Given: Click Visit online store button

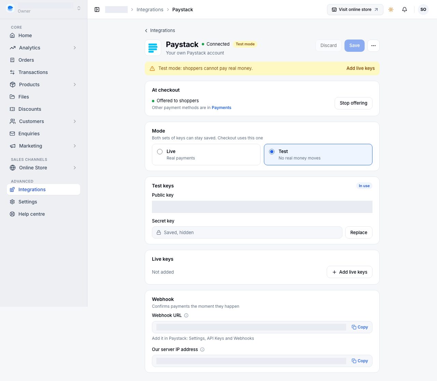Looking at the screenshot, I should tap(355, 10).
